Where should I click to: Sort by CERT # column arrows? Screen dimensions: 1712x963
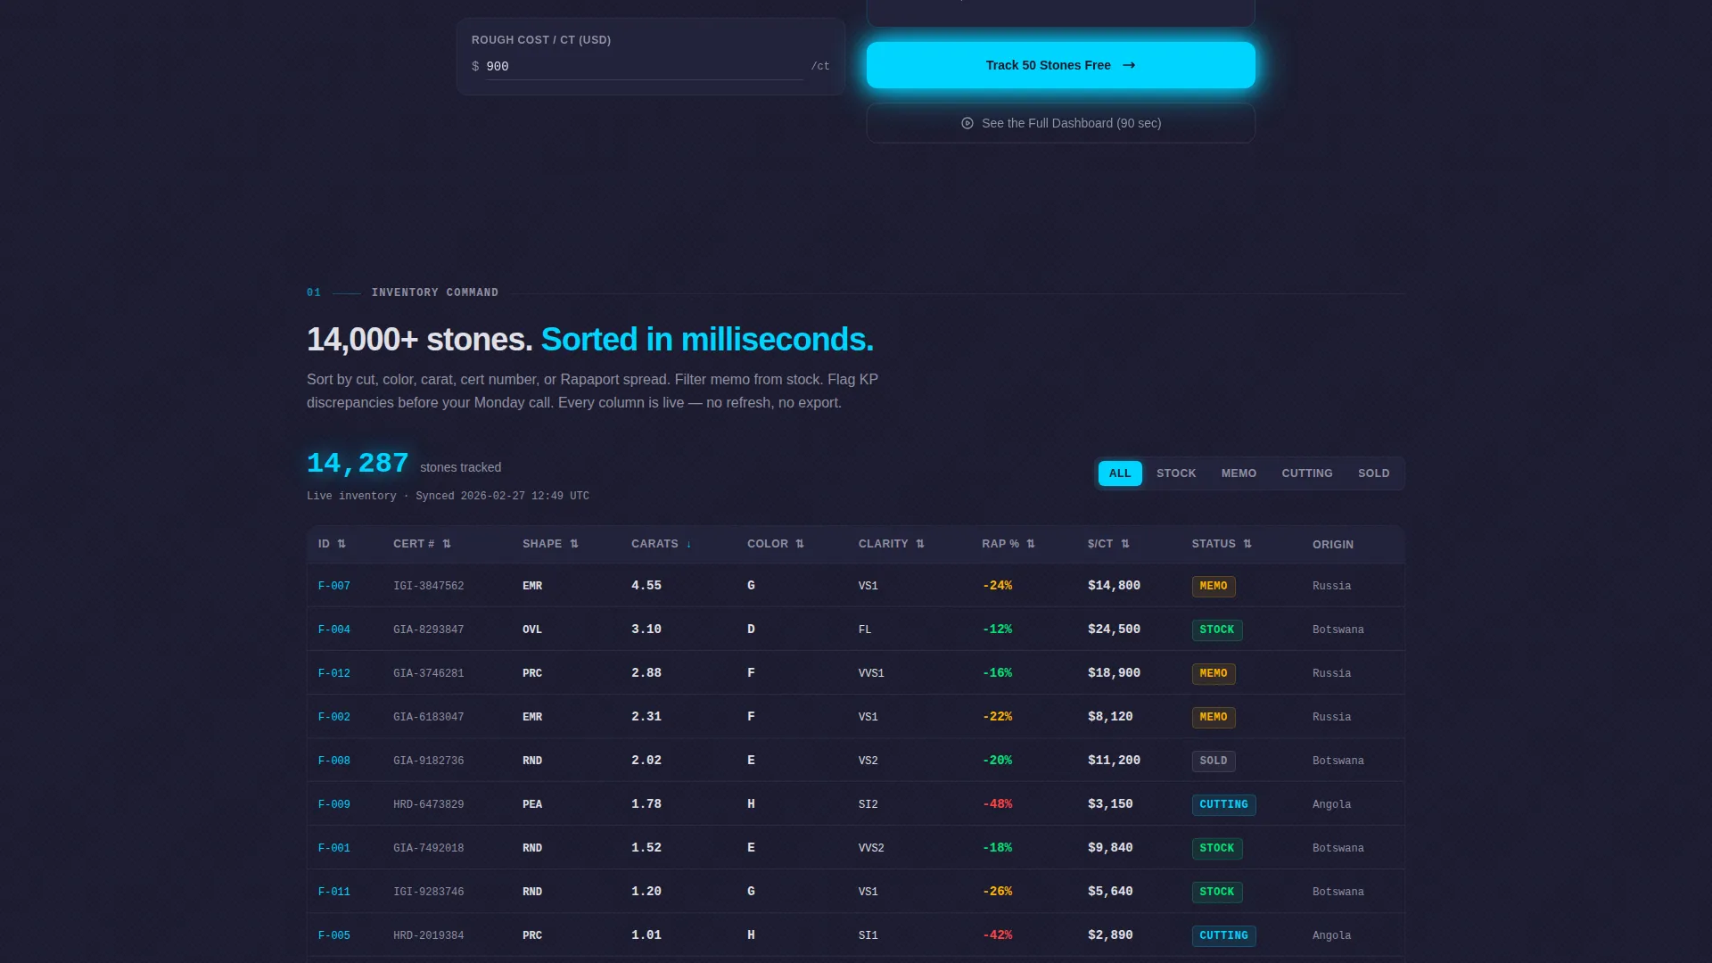click(447, 544)
